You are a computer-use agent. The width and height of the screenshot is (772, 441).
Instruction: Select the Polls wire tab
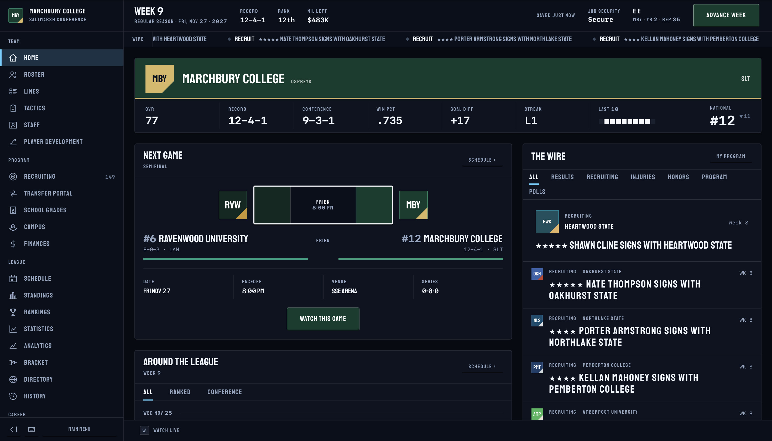tap(537, 192)
